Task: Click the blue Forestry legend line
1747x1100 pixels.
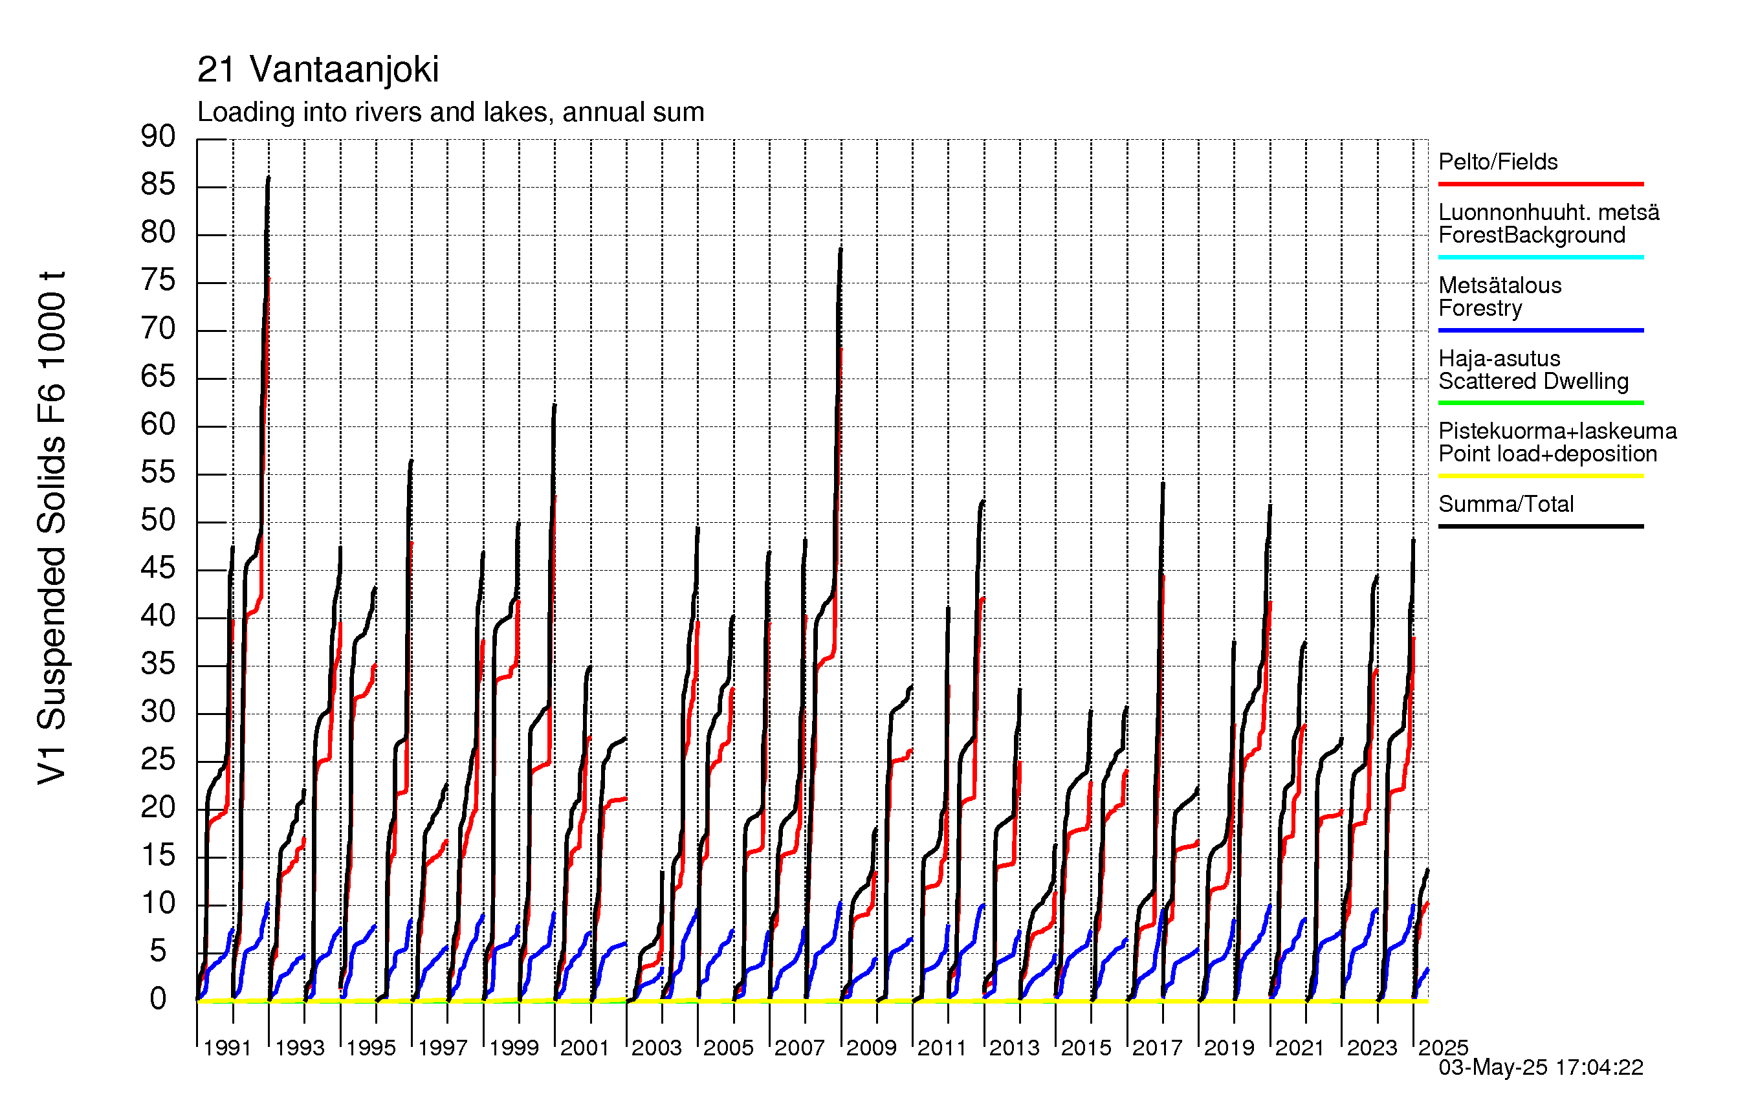Action: [1540, 330]
